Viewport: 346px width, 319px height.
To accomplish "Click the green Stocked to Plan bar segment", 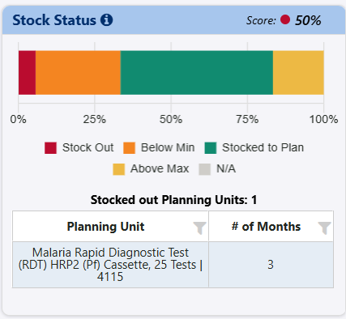I will (197, 73).
